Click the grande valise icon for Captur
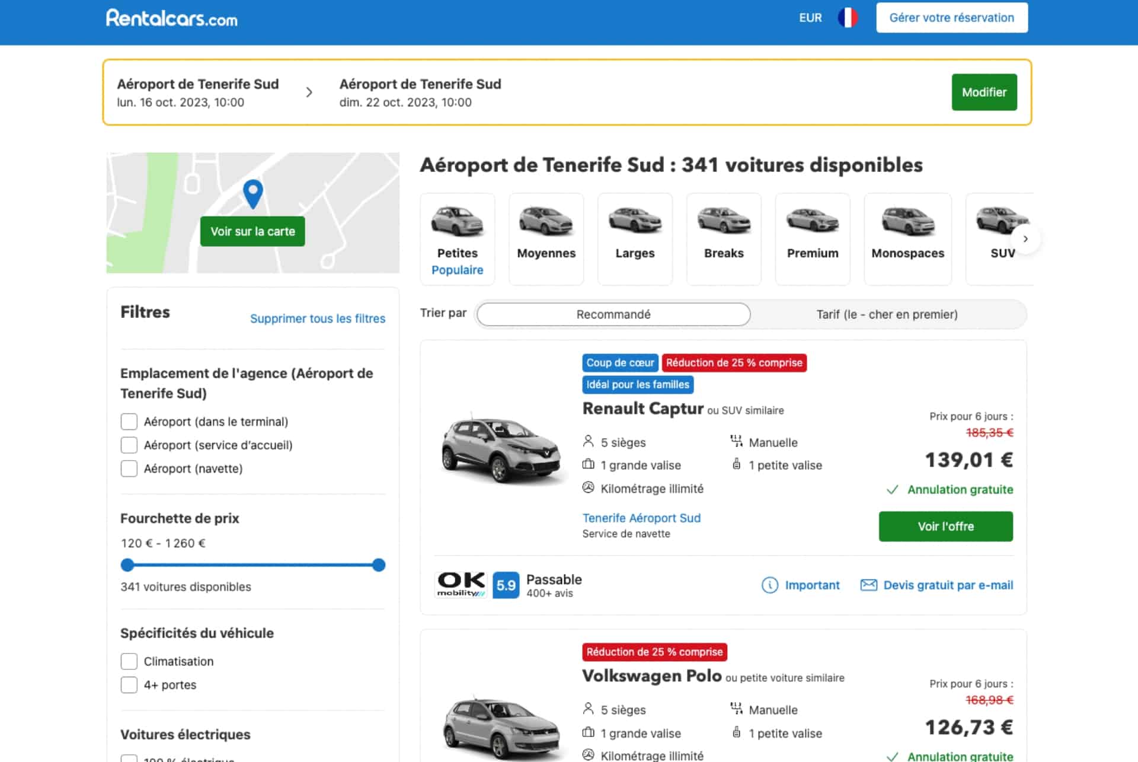The width and height of the screenshot is (1138, 762). (x=588, y=464)
